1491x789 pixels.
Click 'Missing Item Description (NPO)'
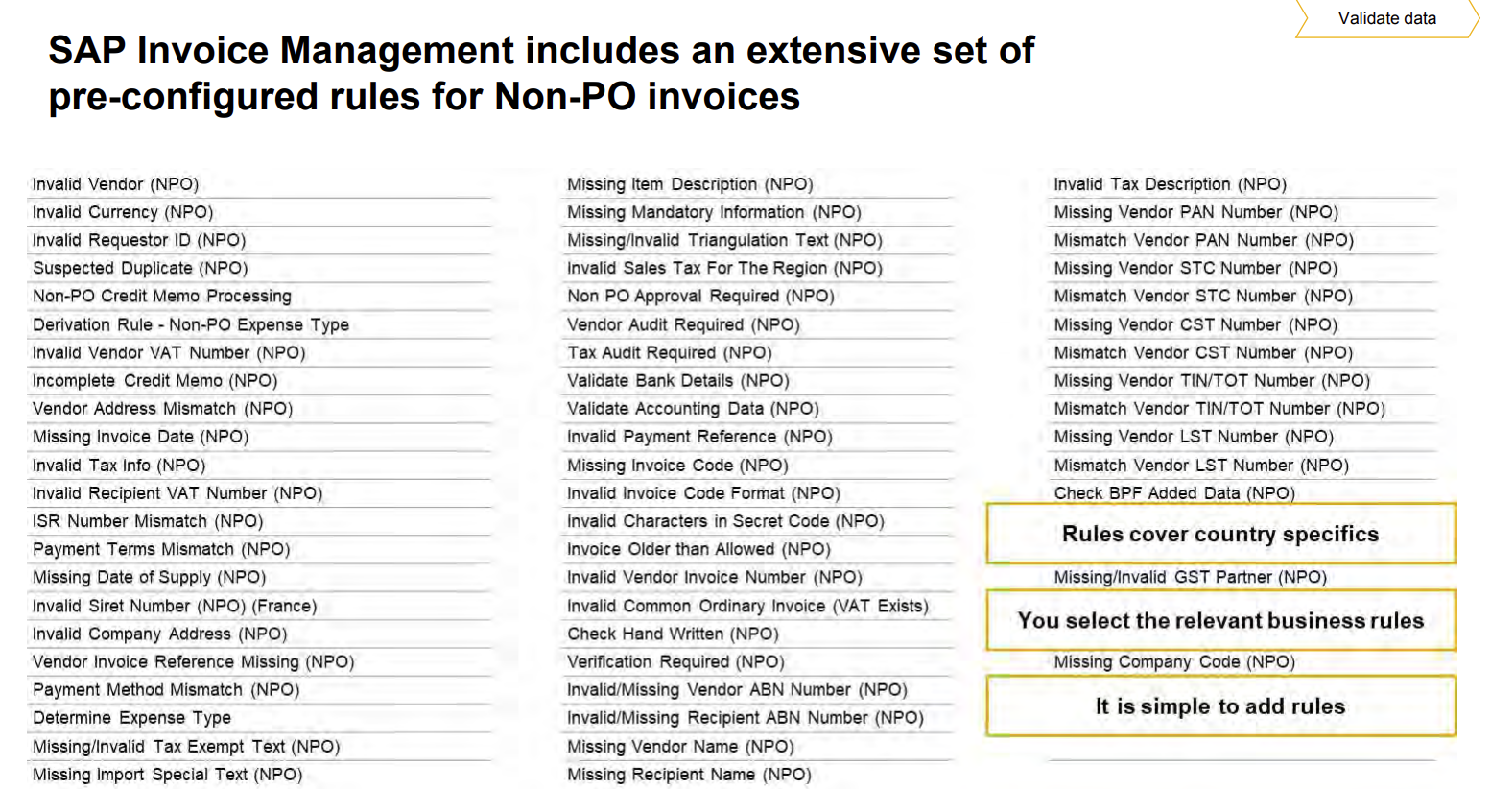pos(690,184)
